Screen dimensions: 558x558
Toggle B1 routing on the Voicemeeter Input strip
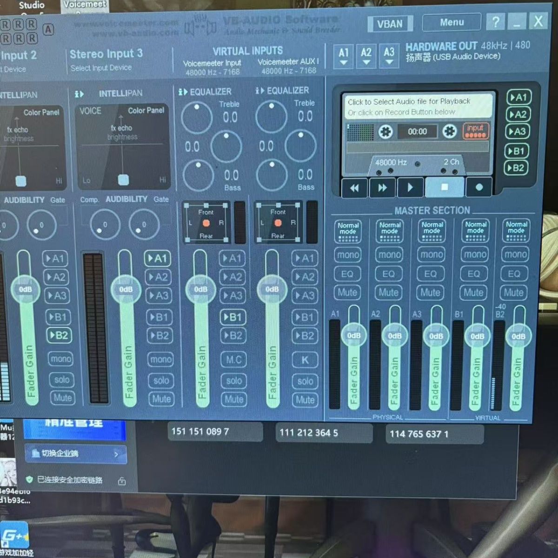232,317
